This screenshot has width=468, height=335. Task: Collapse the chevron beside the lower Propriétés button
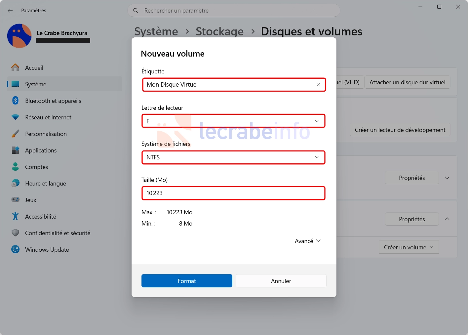tap(447, 219)
